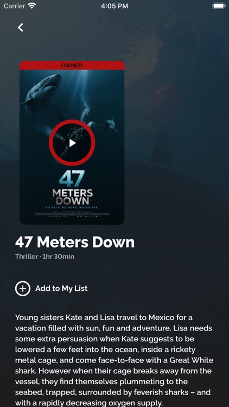Tap the back arrow icon
The height and width of the screenshot is (407, 229).
[x=21, y=27]
